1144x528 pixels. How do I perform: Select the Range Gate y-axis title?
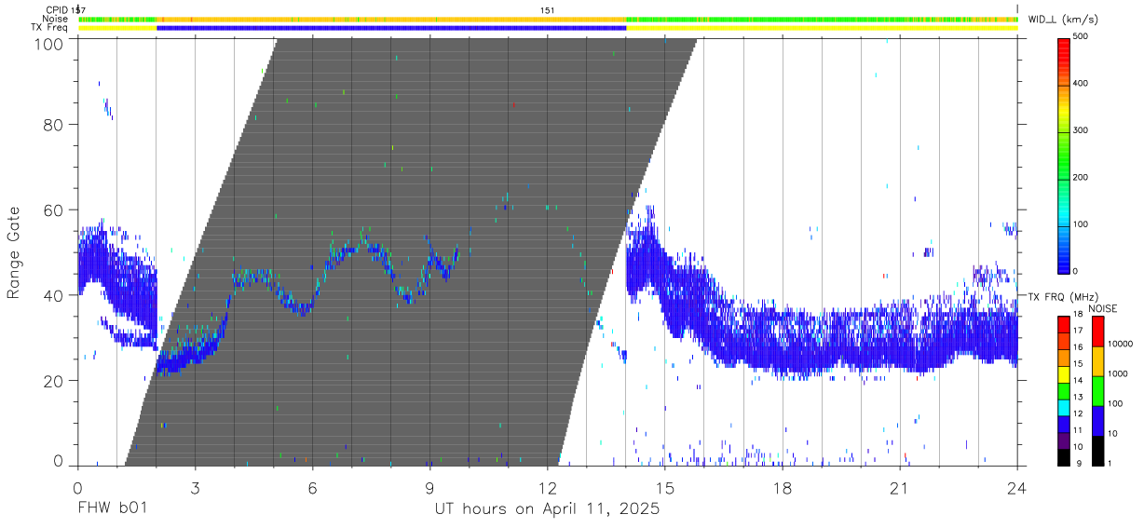tap(14, 251)
